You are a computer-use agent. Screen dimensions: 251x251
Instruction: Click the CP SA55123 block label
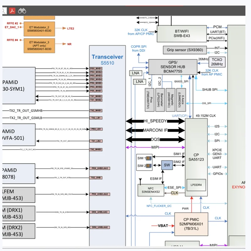[x=196, y=157]
